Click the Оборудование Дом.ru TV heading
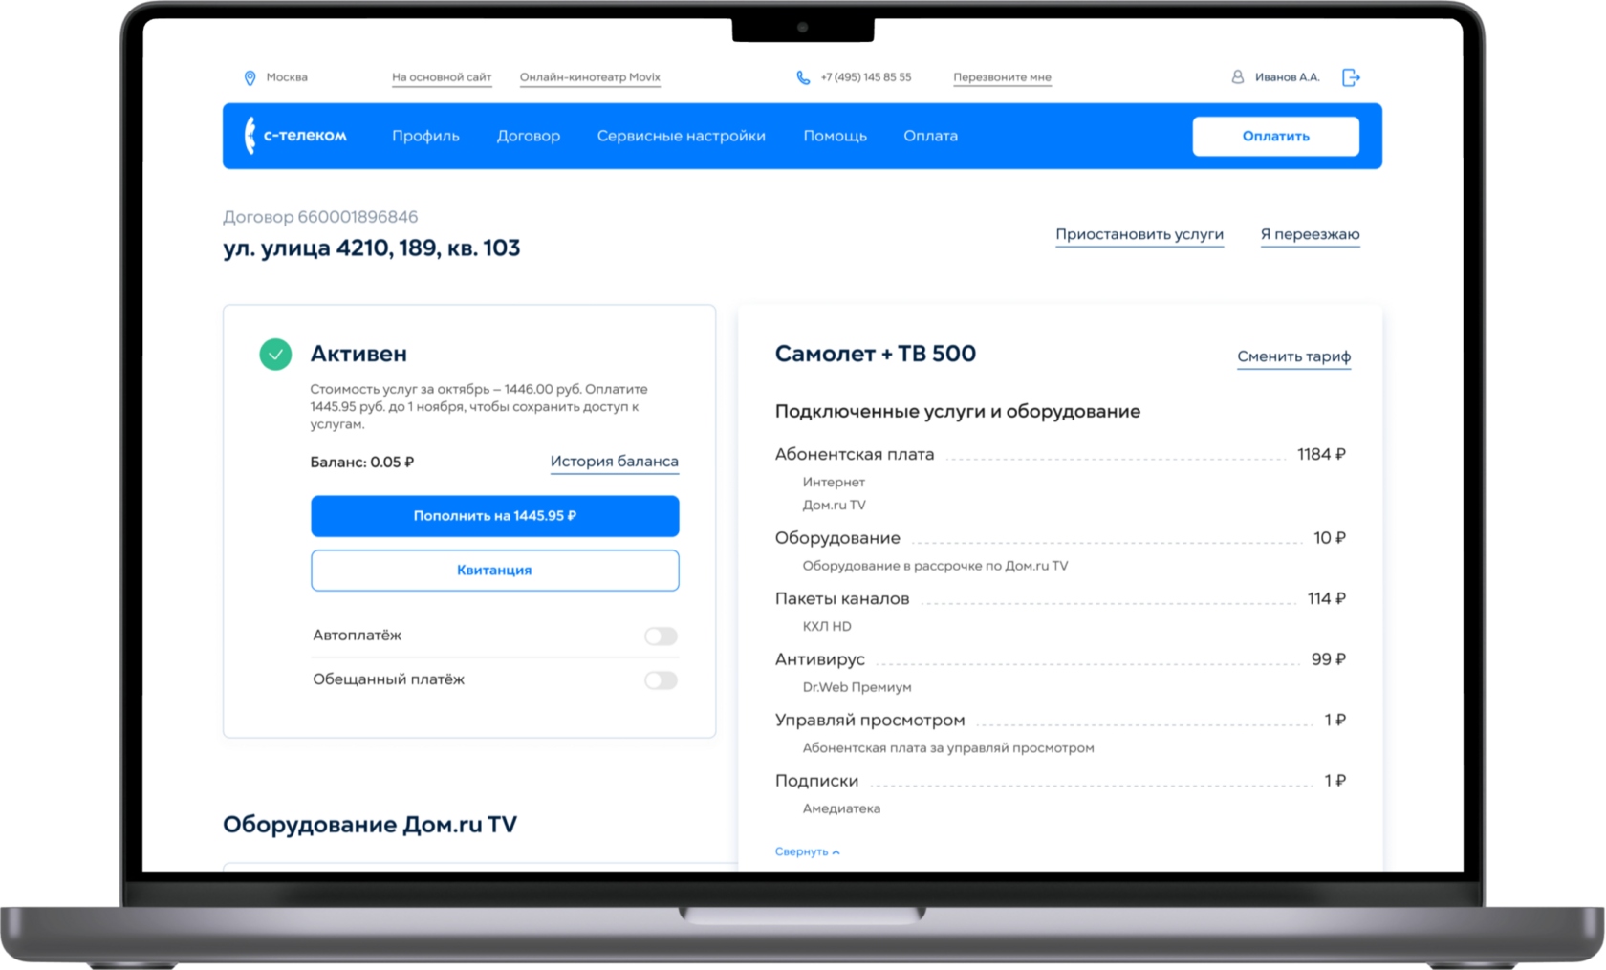1606x970 pixels. [370, 825]
